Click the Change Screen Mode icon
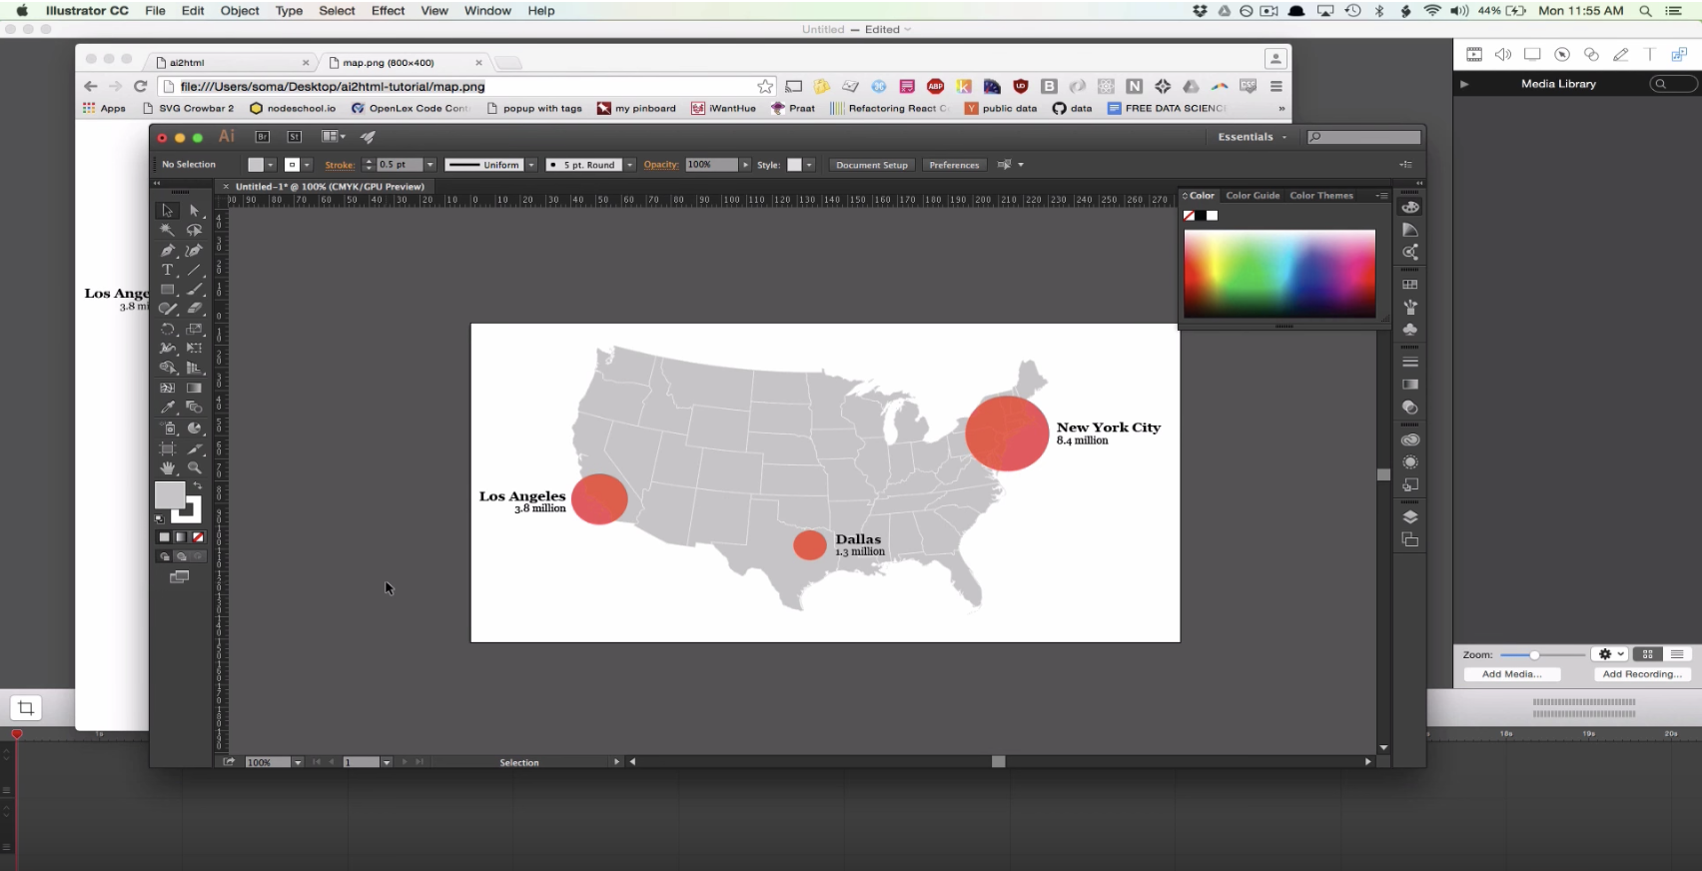This screenshot has height=871, width=1702. coord(180,577)
